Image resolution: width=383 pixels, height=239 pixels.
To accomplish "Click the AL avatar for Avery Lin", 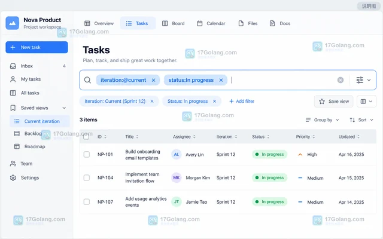I will [x=177, y=154].
